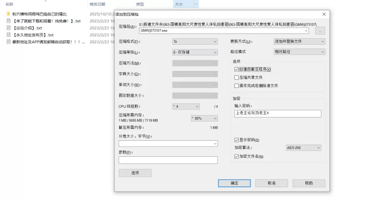Sort by the 修改日期 column header
Screen dimensions: 389x199
97,4
